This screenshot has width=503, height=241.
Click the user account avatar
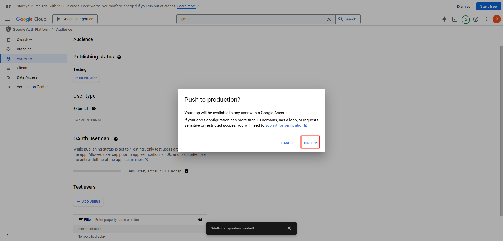[496, 19]
